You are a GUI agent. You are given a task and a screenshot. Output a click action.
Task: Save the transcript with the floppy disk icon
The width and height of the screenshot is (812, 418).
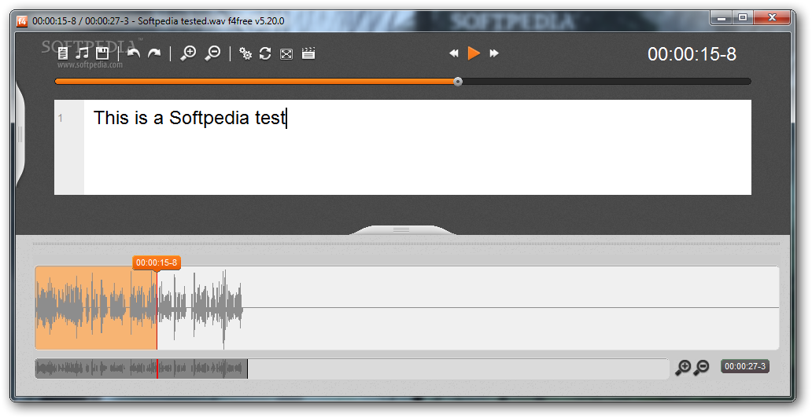coord(102,53)
